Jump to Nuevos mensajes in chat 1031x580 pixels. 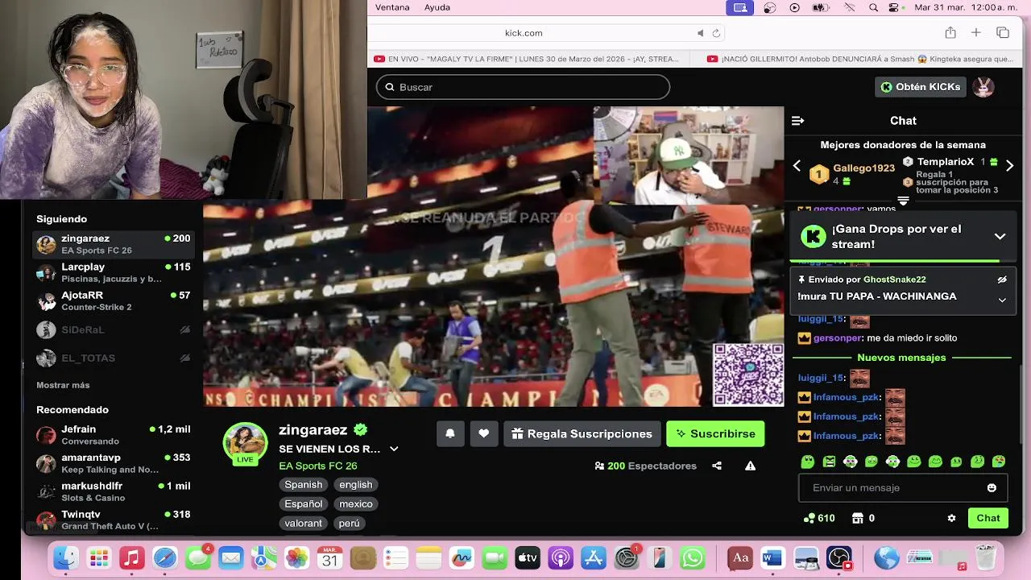(901, 358)
